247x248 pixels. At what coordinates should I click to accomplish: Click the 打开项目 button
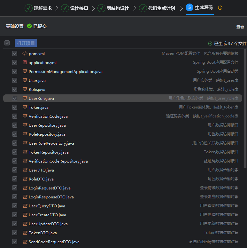point(26,43)
